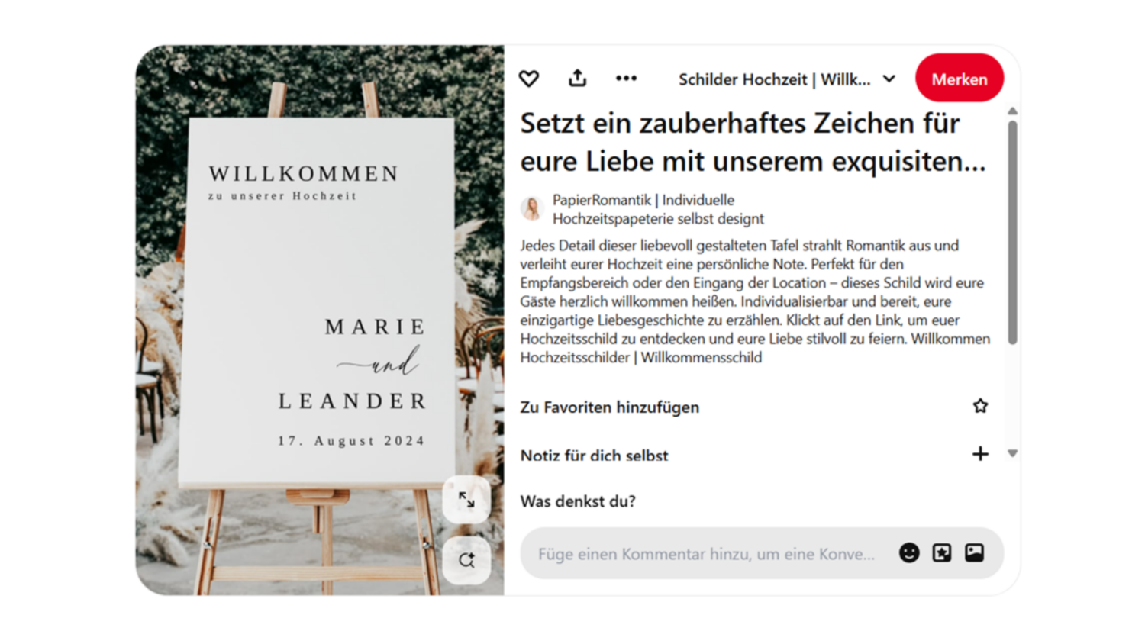Click the heart reaction icon
Viewport: 1145px width, 644px height.
529,79
